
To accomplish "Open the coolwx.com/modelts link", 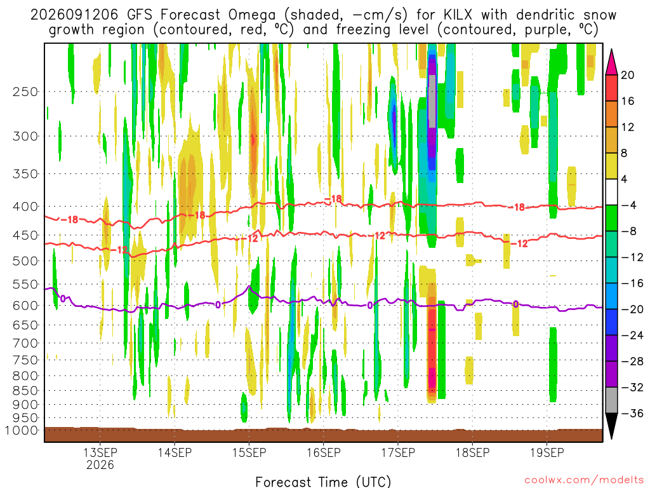I will pos(584,480).
